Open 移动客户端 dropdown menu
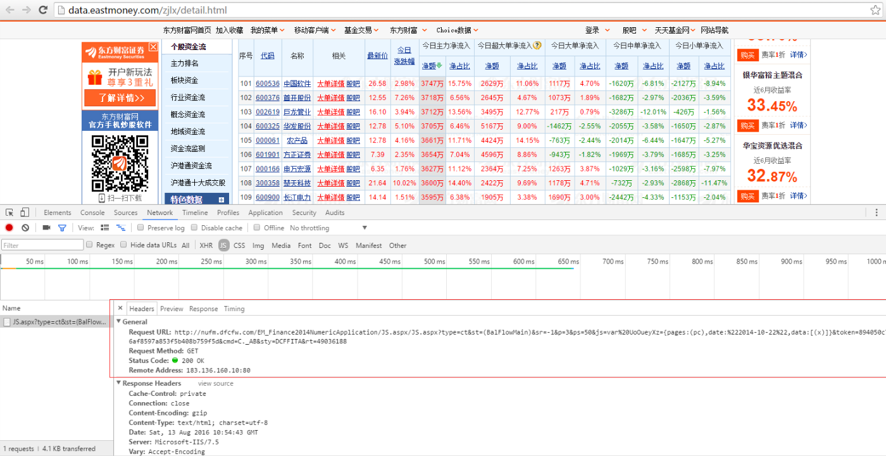 pyautogui.click(x=316, y=30)
